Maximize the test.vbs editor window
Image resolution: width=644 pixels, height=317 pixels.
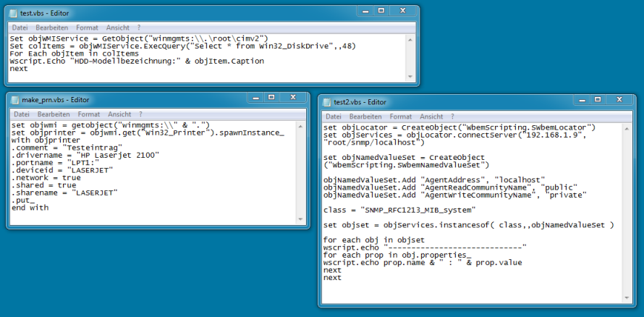pos(381,11)
